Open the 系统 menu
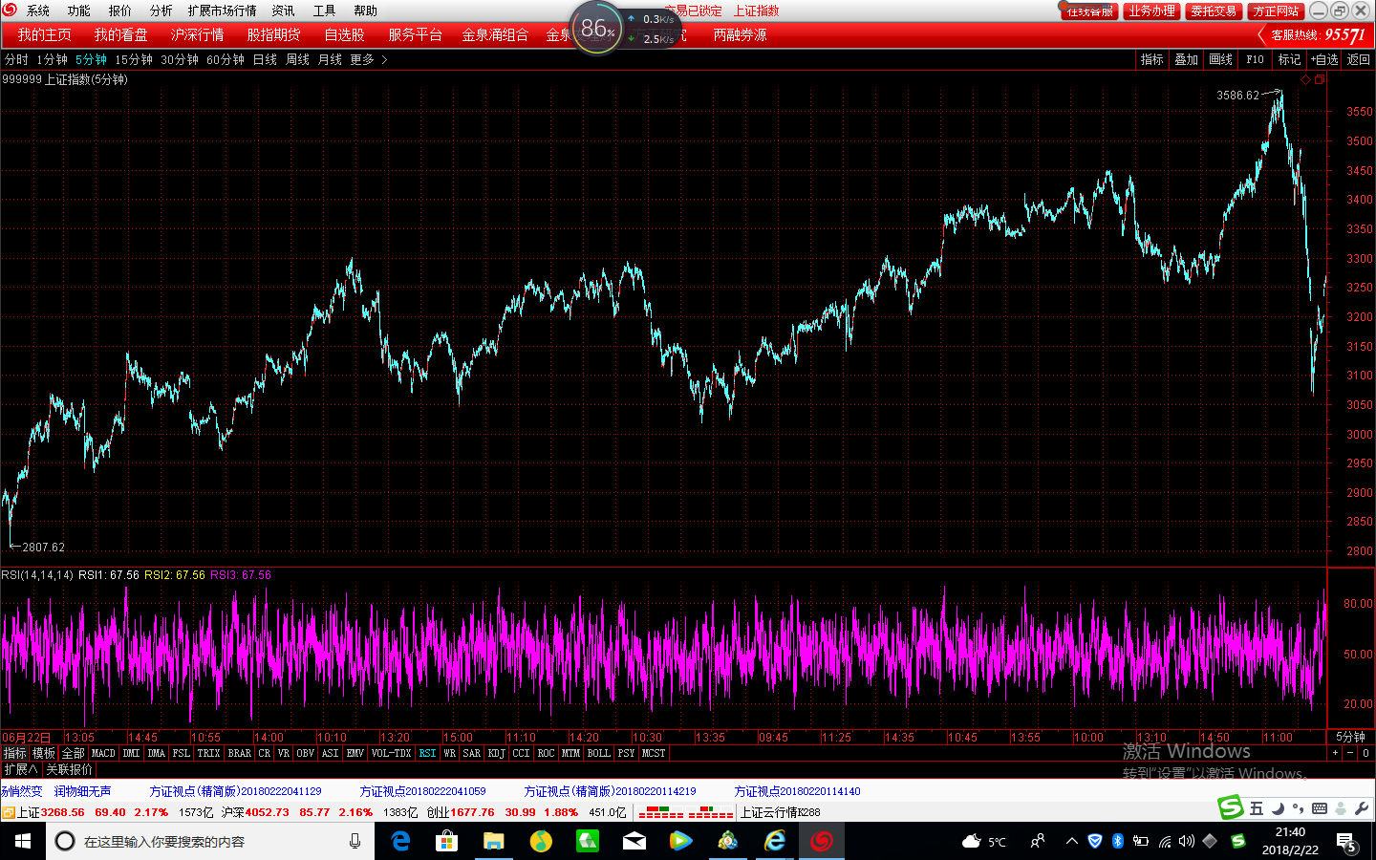The image size is (1376, 860). point(38,11)
